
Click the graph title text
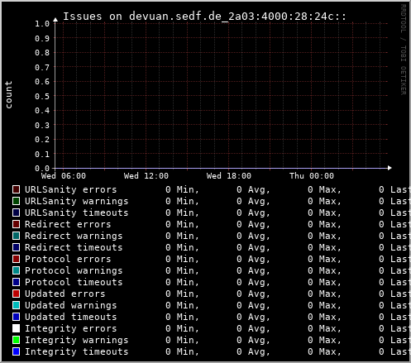[x=204, y=17]
